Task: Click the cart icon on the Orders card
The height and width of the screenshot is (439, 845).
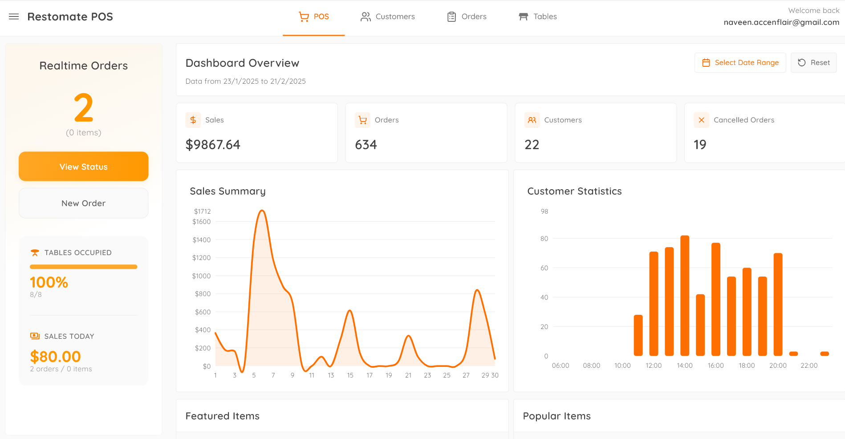Action: point(363,120)
